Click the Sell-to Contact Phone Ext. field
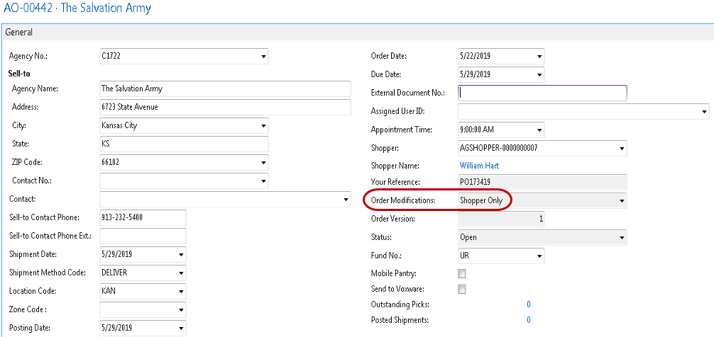Image resolution: width=714 pixels, height=337 pixels. coord(142,236)
